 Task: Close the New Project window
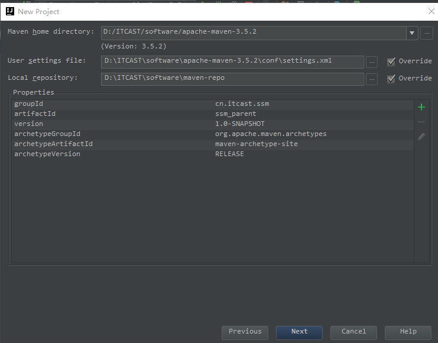tap(431, 11)
